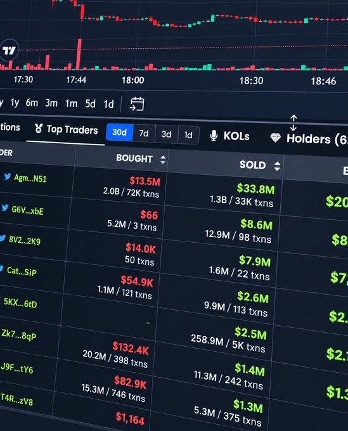Set chart range to 3m
This screenshot has width=348, height=431.
(x=51, y=103)
